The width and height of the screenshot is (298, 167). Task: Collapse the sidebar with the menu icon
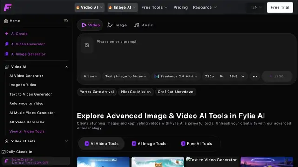(x=66, y=21)
